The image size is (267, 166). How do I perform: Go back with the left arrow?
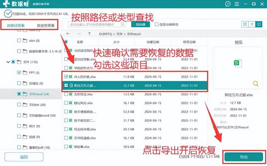tap(68, 34)
